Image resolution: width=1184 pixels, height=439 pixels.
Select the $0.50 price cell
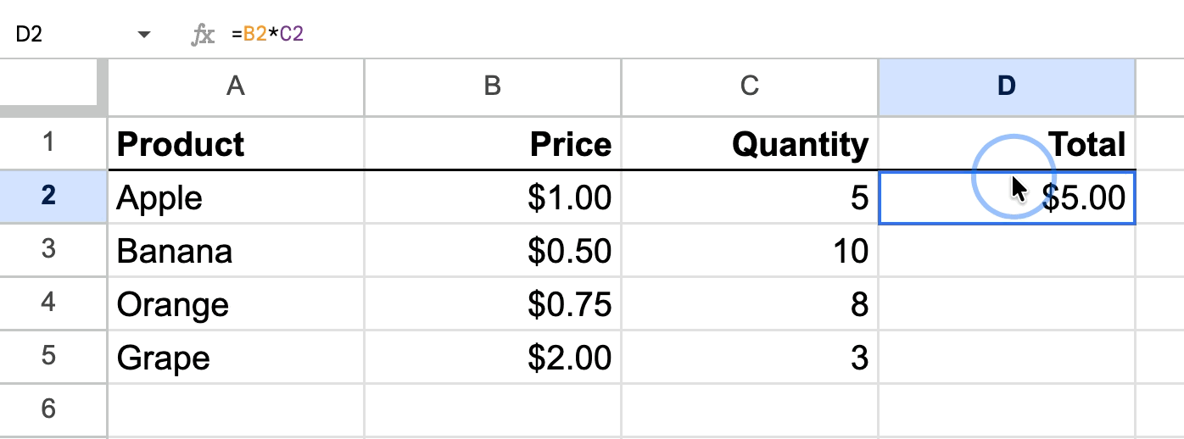[493, 251]
